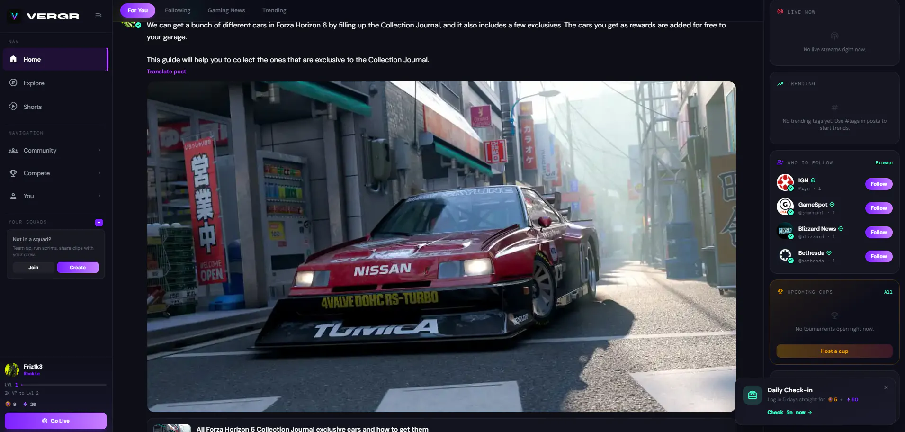Viewport: 905px width, 432px height.
Task: Follow Bethesda
Action: [878, 256]
